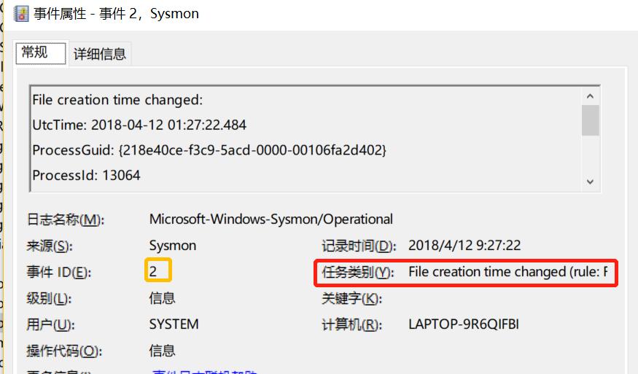Click the event properties window icon
Viewport: 638px width, 374px height.
tap(21, 13)
